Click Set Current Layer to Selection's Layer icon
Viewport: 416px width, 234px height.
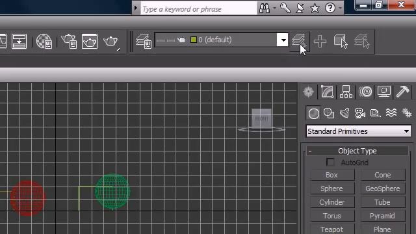pos(361,41)
